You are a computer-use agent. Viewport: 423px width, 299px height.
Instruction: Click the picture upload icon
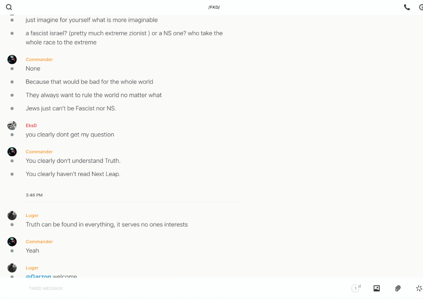pyautogui.click(x=376, y=288)
